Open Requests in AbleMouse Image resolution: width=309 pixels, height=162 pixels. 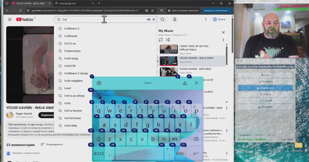265,107
